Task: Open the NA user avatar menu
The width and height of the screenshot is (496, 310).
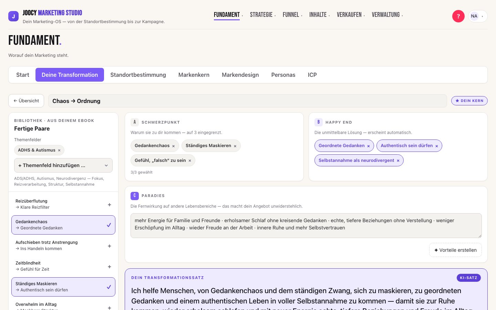Action: pos(477,16)
